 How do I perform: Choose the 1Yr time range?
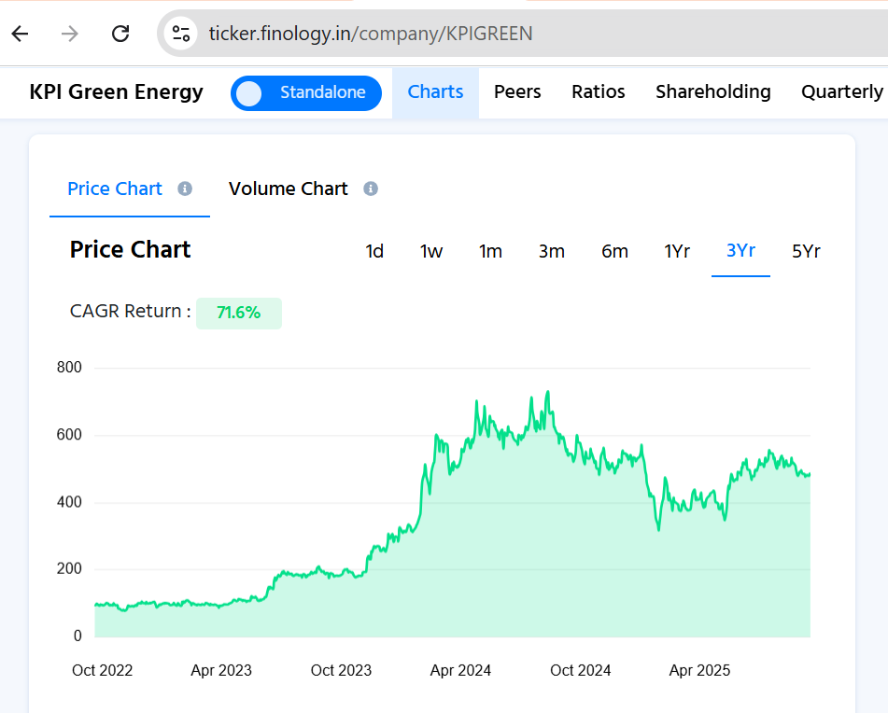tap(677, 251)
